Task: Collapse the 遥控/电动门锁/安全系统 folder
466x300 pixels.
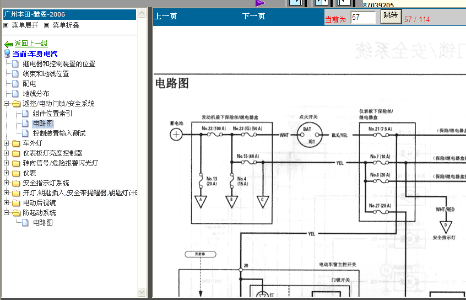Action: [x=6, y=104]
